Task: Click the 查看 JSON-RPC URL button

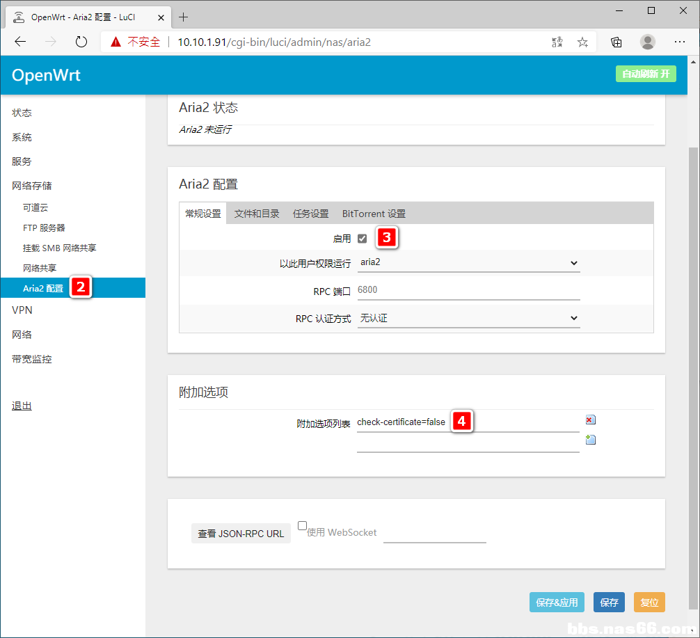Action: pos(241,534)
